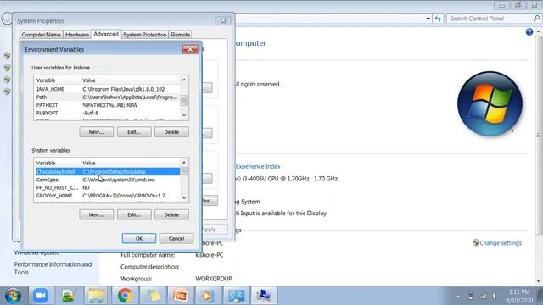Select the ComSpec system variable row

[108, 180]
